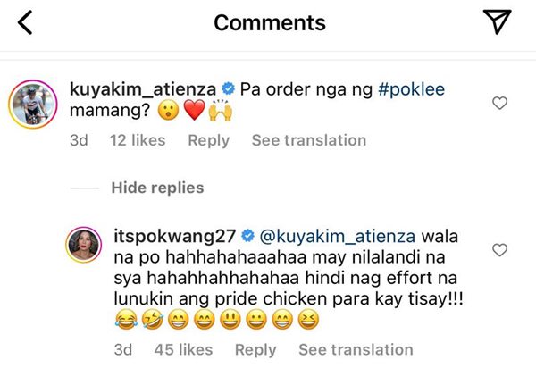Reply to itspokwang27's comment
Image resolution: width=536 pixels, height=385 pixels.
click(x=255, y=350)
